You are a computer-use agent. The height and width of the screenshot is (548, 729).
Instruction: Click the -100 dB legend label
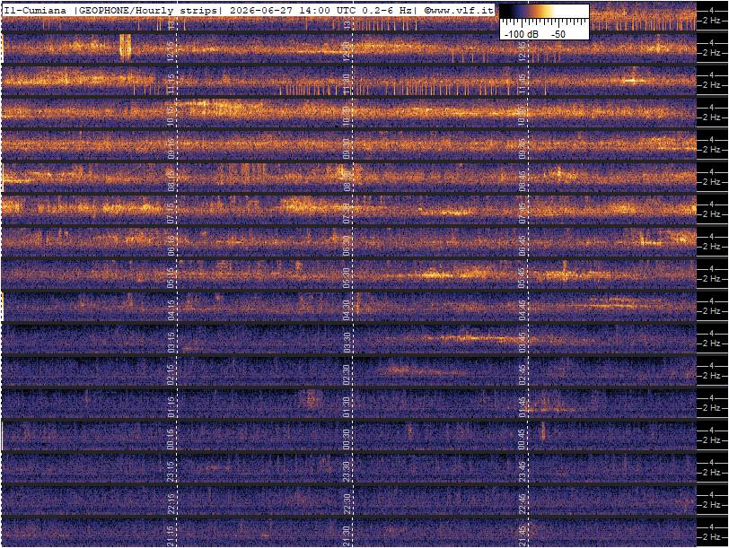click(522, 34)
